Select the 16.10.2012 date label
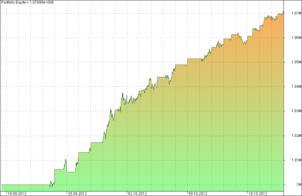 [258, 193]
